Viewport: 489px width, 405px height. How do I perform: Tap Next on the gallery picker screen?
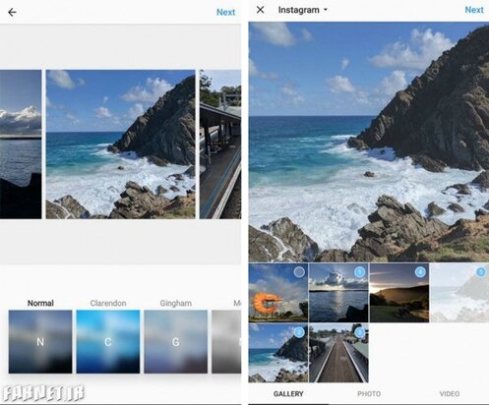(x=474, y=10)
